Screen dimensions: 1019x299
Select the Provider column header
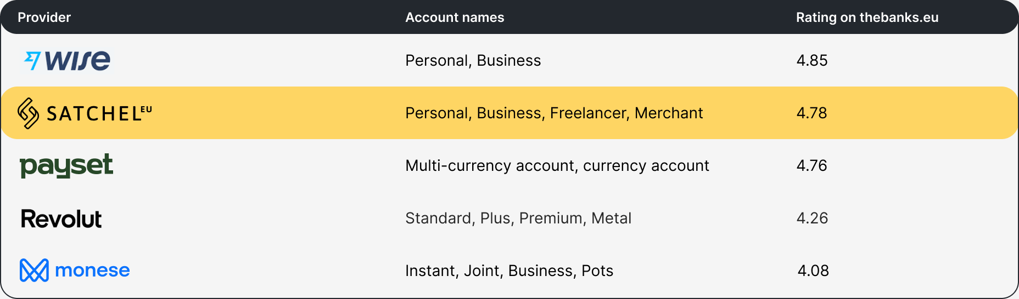coord(44,18)
